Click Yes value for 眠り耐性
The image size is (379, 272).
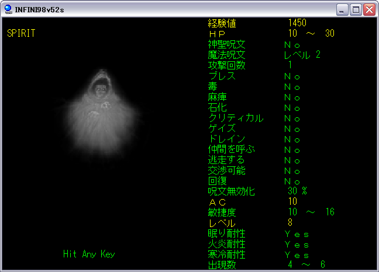[x=297, y=234]
